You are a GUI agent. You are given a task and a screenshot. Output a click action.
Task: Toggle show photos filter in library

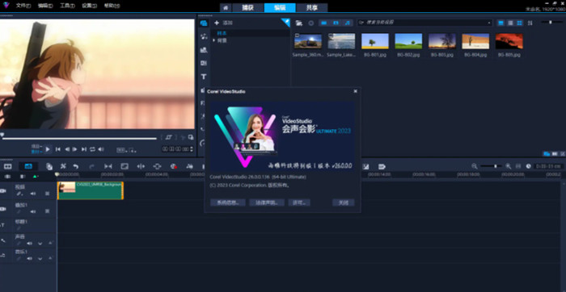(x=336, y=23)
